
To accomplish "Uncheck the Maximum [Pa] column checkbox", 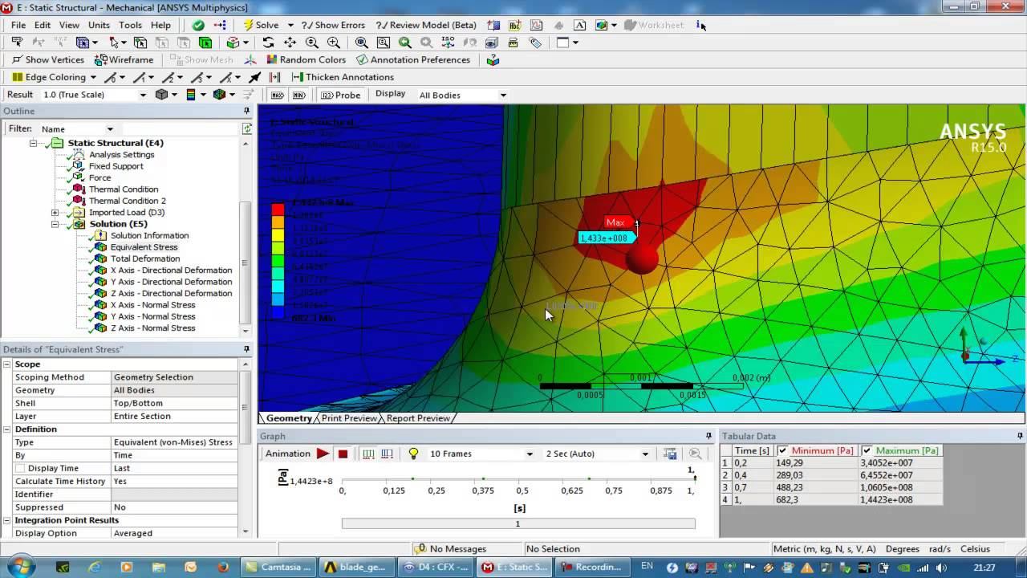I will pos(867,451).
